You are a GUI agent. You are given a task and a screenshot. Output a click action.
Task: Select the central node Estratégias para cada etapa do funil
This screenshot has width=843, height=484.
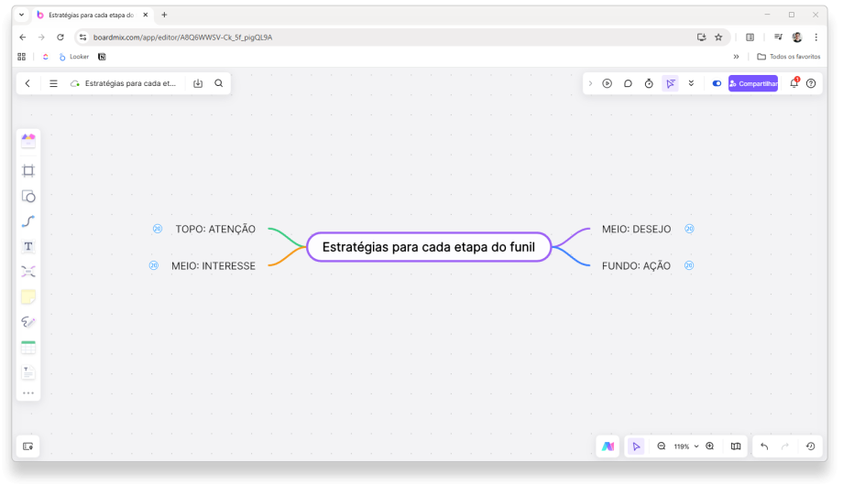click(429, 247)
